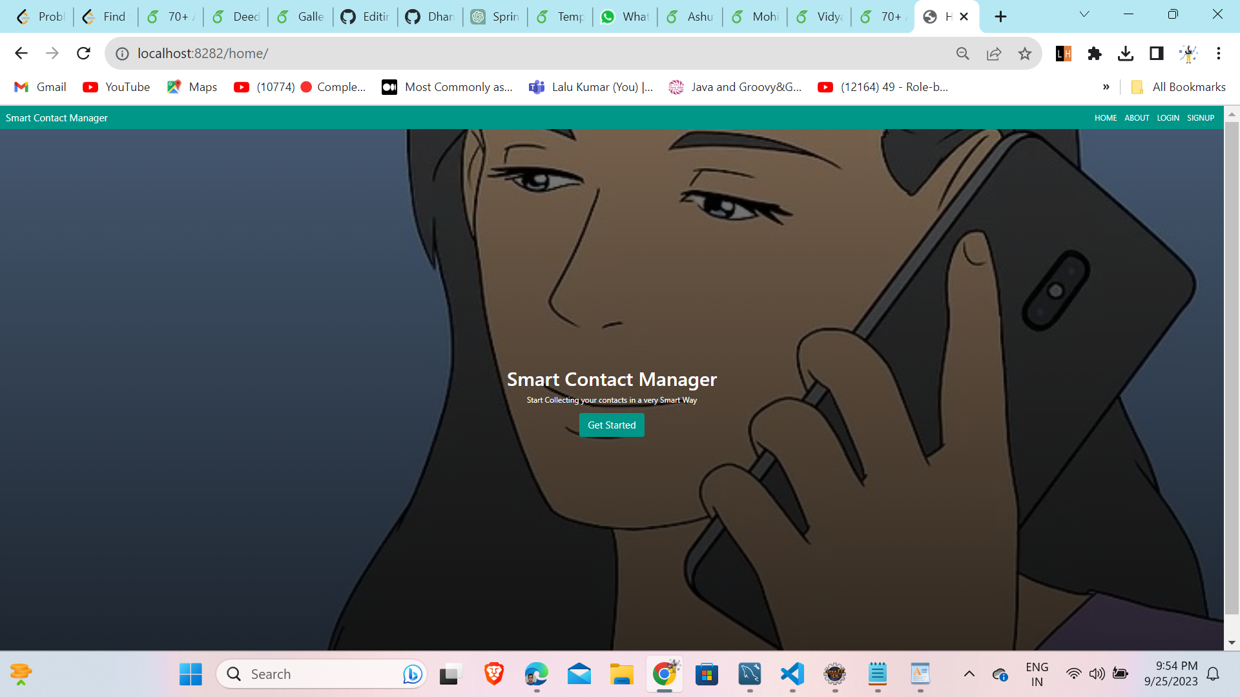Open the Chrome three-dot menu
This screenshot has height=697, width=1240.
(x=1219, y=54)
